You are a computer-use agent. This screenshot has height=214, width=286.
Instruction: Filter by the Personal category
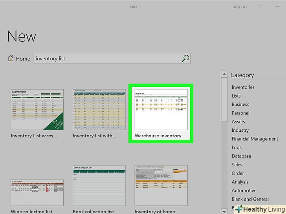click(x=240, y=113)
